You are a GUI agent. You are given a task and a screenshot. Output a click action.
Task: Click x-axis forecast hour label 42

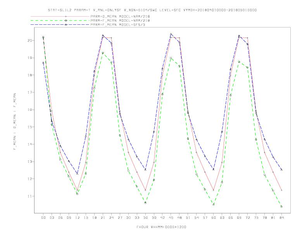click(162, 218)
